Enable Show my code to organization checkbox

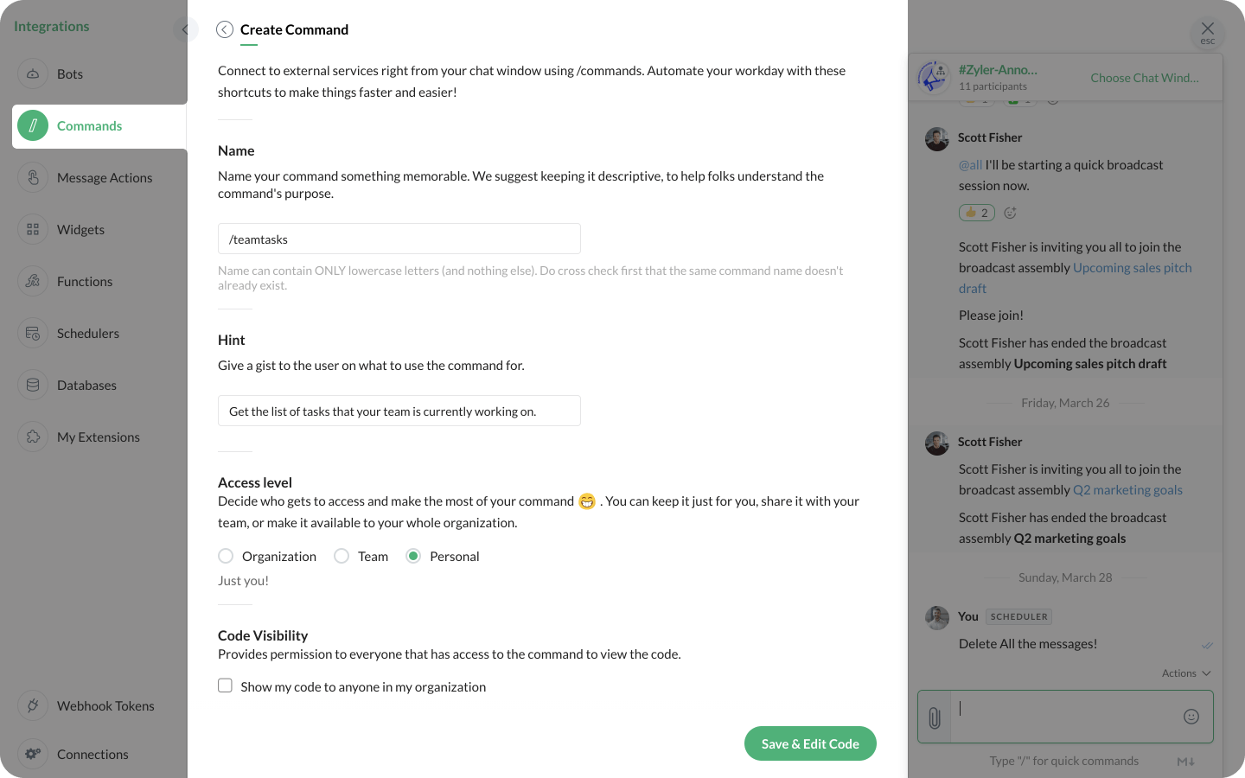pyautogui.click(x=226, y=686)
